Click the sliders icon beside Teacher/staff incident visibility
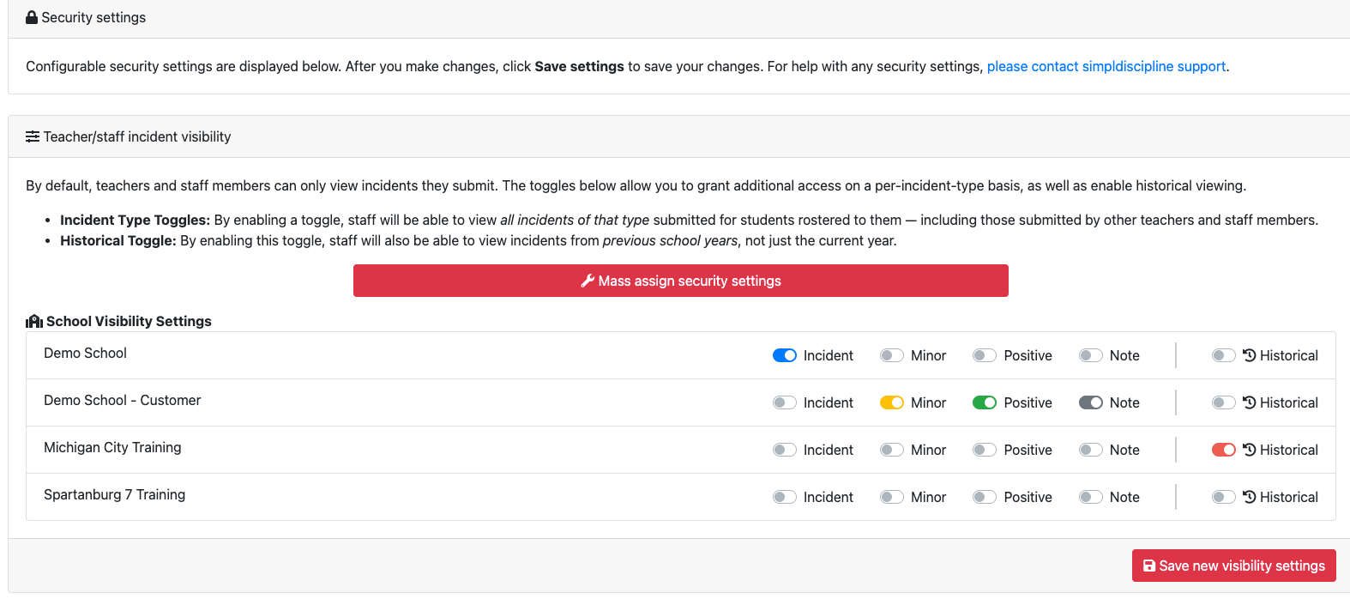Image resolution: width=1350 pixels, height=605 pixels. tap(33, 136)
